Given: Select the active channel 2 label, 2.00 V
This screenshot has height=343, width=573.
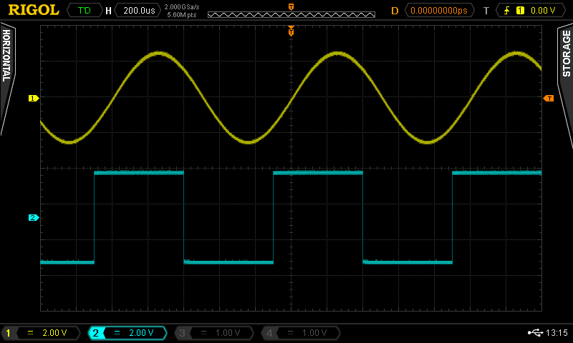Looking at the screenshot, I should click(x=127, y=333).
